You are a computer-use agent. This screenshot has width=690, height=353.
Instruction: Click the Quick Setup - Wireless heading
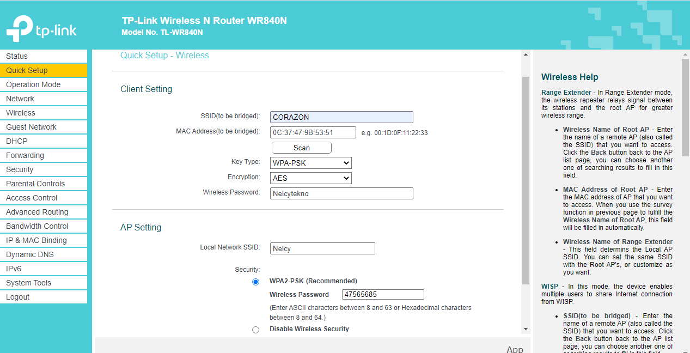point(164,56)
